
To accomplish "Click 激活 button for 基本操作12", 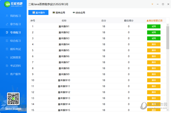I will pos(154,92).
